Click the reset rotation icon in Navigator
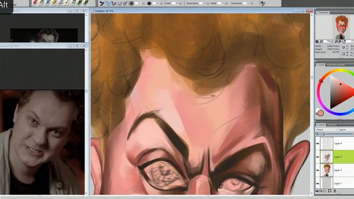The height and width of the screenshot is (199, 354). click(344, 41)
